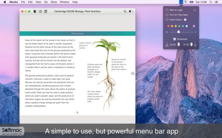The height and width of the screenshot is (138, 222).
Task: Search the book with the magnifier icon
Action: [x=125, y=11]
